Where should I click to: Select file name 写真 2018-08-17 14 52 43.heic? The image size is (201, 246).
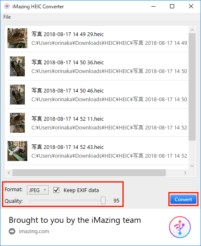click(x=67, y=147)
